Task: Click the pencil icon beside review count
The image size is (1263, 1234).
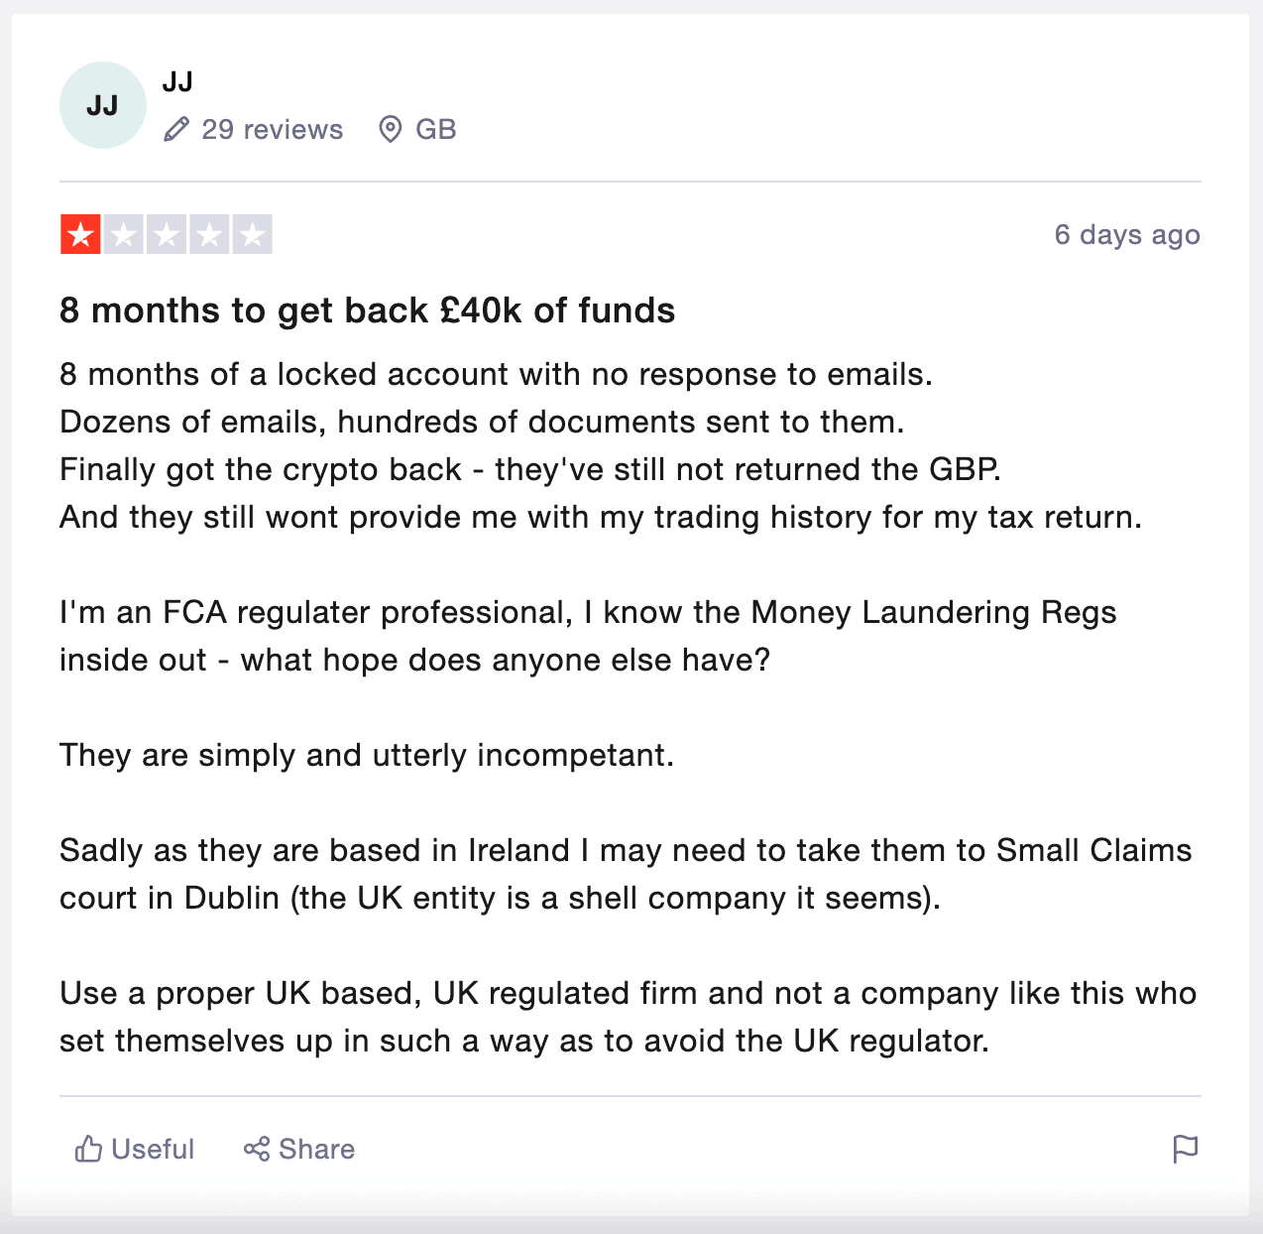Action: [x=176, y=129]
